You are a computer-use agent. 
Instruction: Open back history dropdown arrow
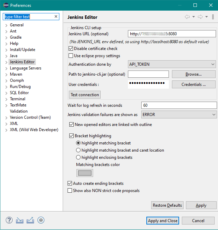coord(193,17)
